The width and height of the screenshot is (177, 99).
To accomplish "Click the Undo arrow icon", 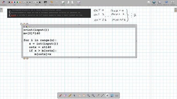I will 51,2.
